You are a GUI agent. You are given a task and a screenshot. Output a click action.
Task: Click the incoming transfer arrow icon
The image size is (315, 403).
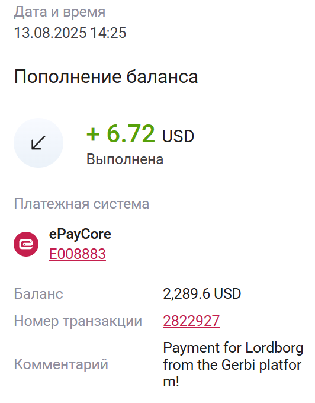pyautogui.click(x=38, y=143)
